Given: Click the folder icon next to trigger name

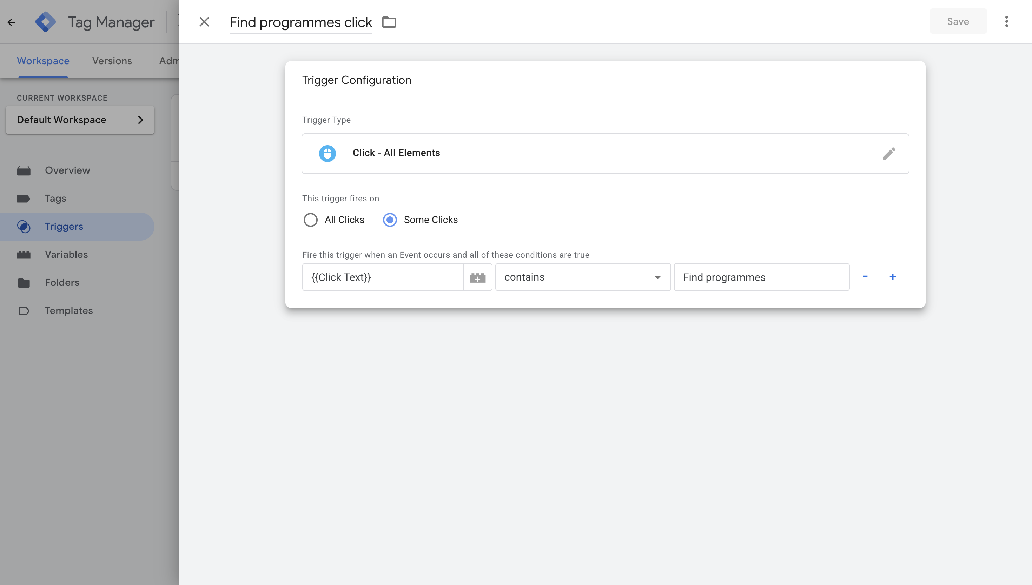Looking at the screenshot, I should pos(389,22).
